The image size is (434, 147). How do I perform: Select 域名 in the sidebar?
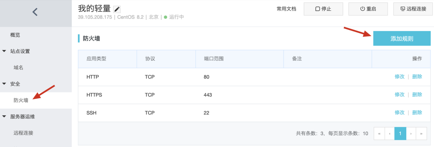coord(18,68)
